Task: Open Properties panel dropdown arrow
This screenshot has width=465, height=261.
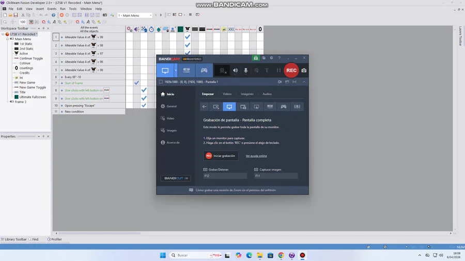Action: (x=39, y=136)
